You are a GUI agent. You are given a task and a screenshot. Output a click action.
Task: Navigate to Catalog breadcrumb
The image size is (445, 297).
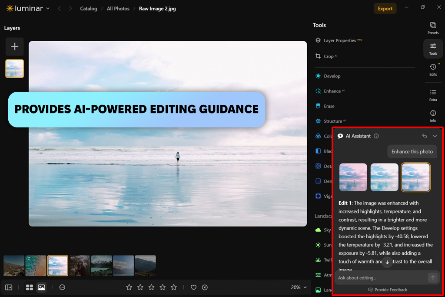pos(89,9)
